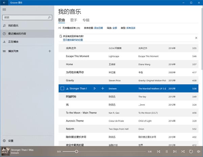Click the search magnifier icon

49,17
